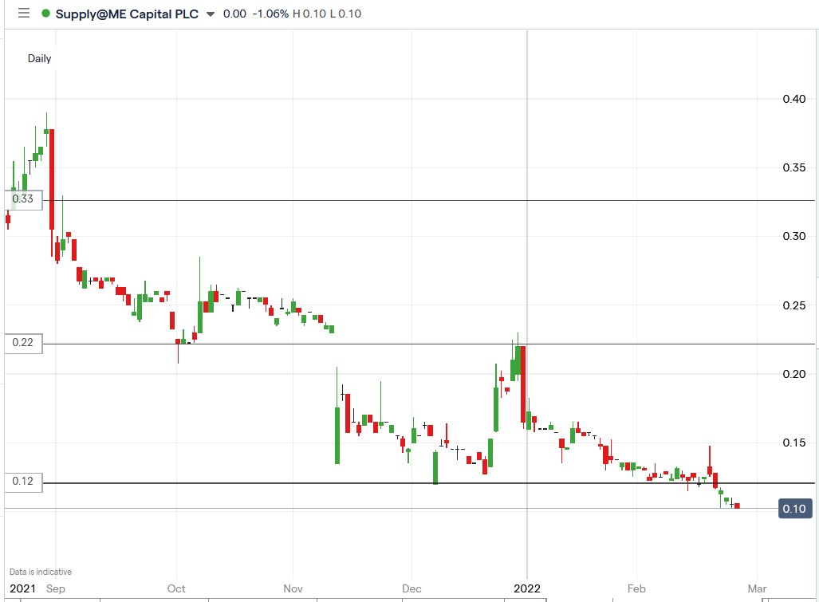
Task: Select the 0.33 support level label
Action: pyautogui.click(x=22, y=200)
